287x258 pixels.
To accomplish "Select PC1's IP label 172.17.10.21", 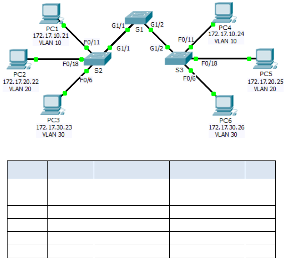I will click(x=50, y=36).
